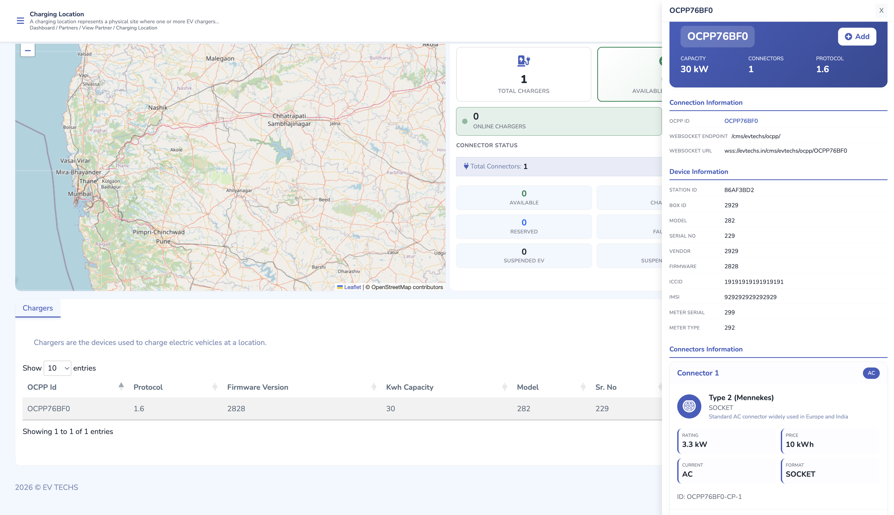Open the hamburger menu icon
Image resolution: width=894 pixels, height=515 pixels.
(20, 21)
